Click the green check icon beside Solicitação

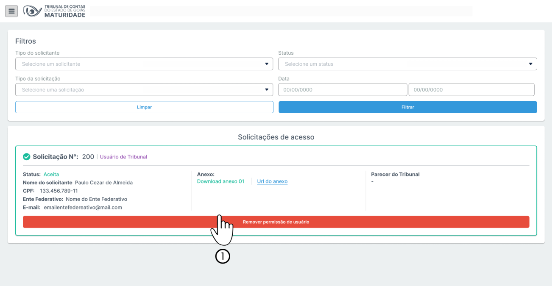tap(27, 157)
